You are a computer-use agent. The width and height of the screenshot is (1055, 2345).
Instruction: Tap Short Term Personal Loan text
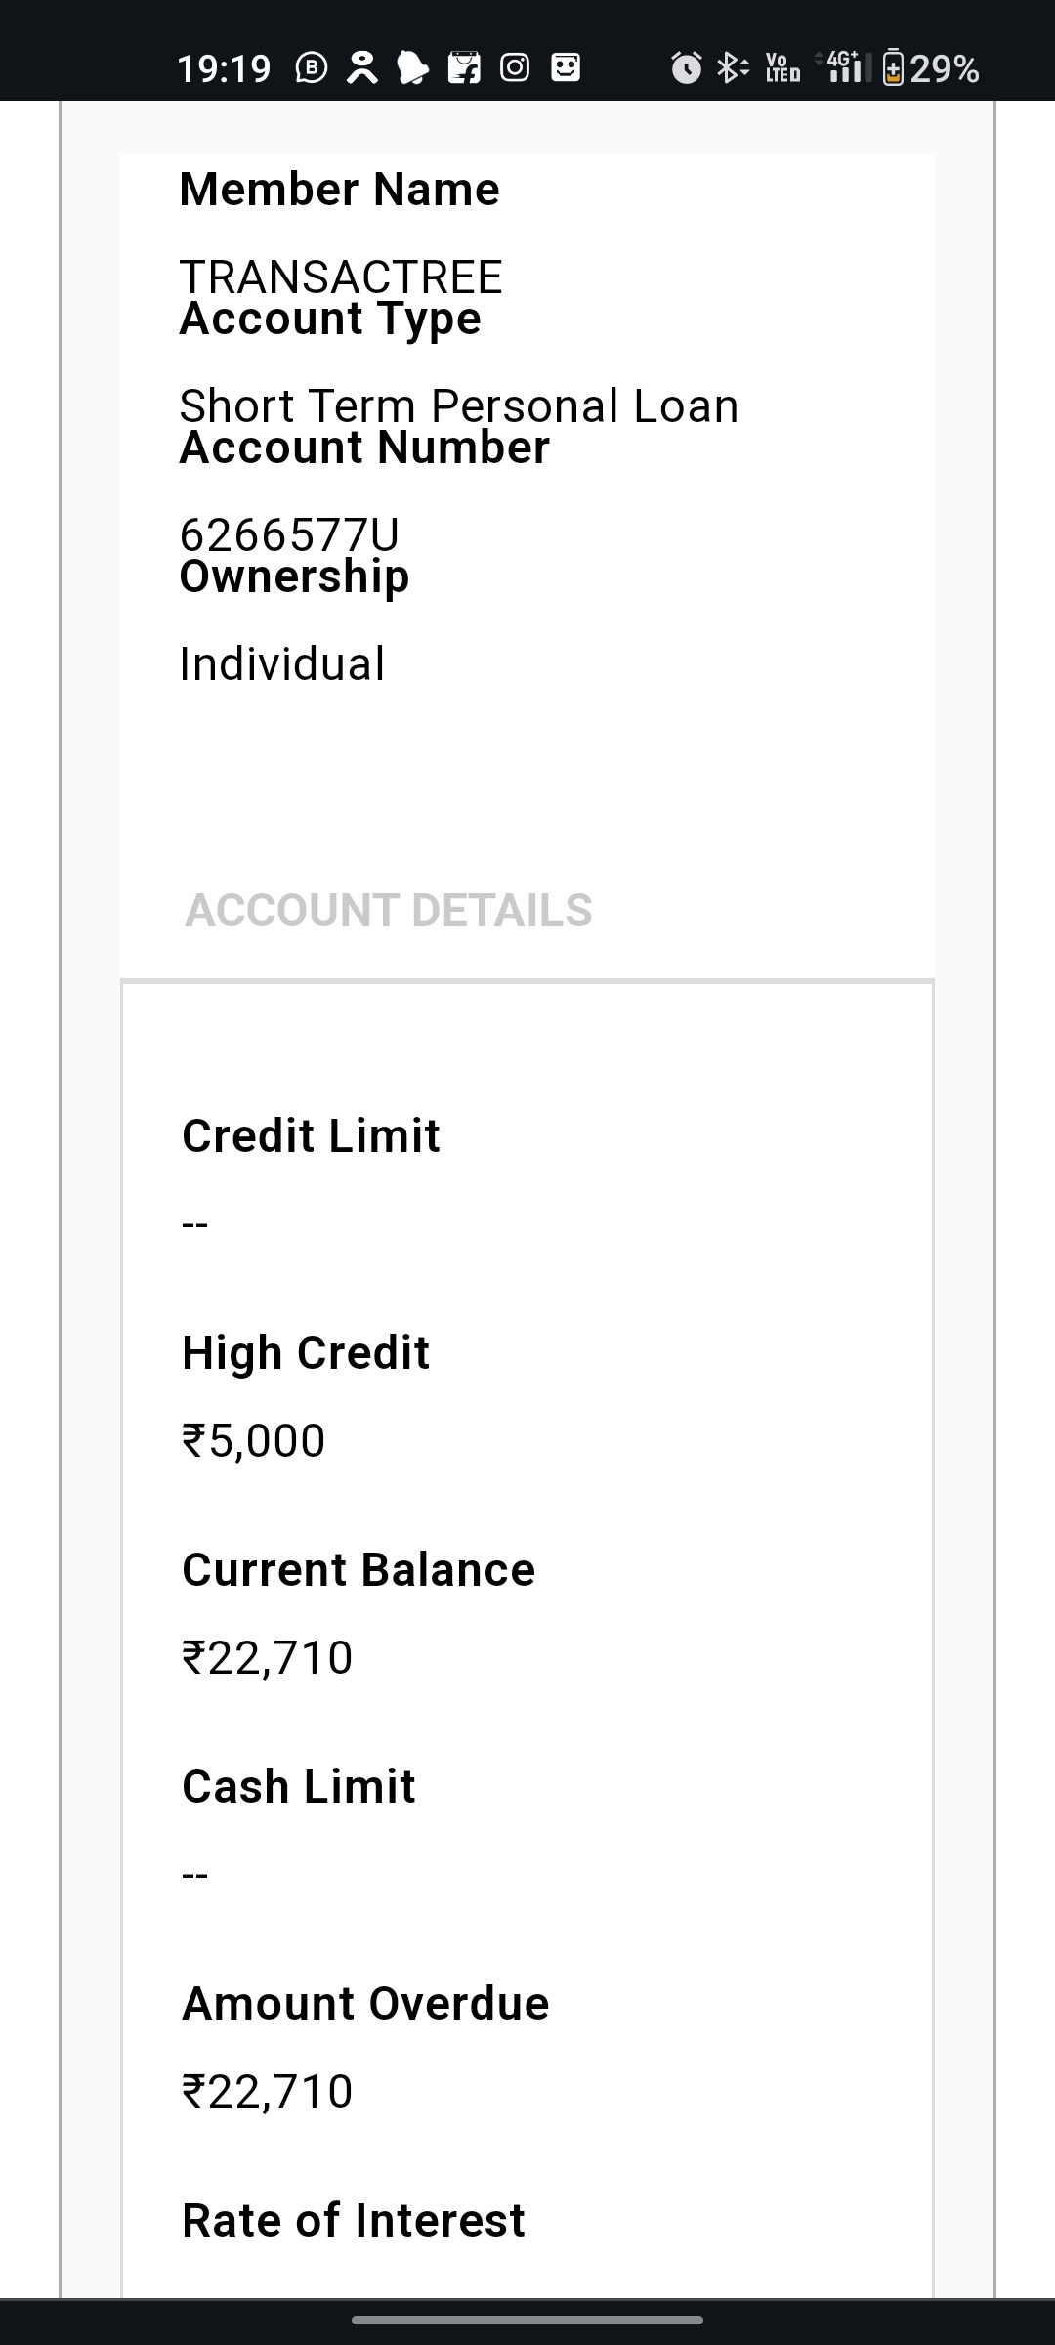click(x=459, y=405)
